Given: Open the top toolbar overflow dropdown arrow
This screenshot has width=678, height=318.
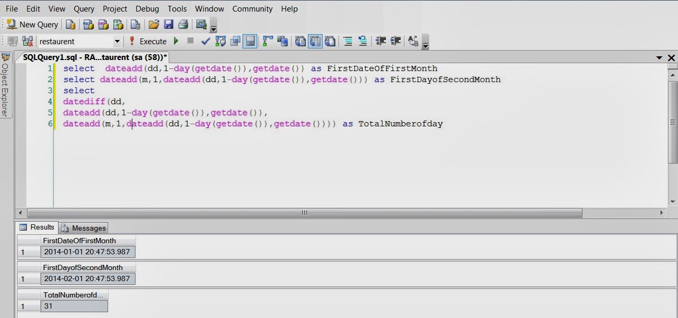Looking at the screenshot, I should click(x=214, y=27).
